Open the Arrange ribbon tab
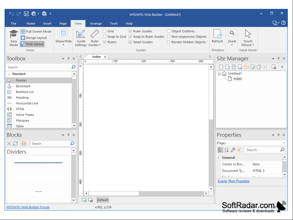The width and height of the screenshot is (293, 220). [x=96, y=23]
